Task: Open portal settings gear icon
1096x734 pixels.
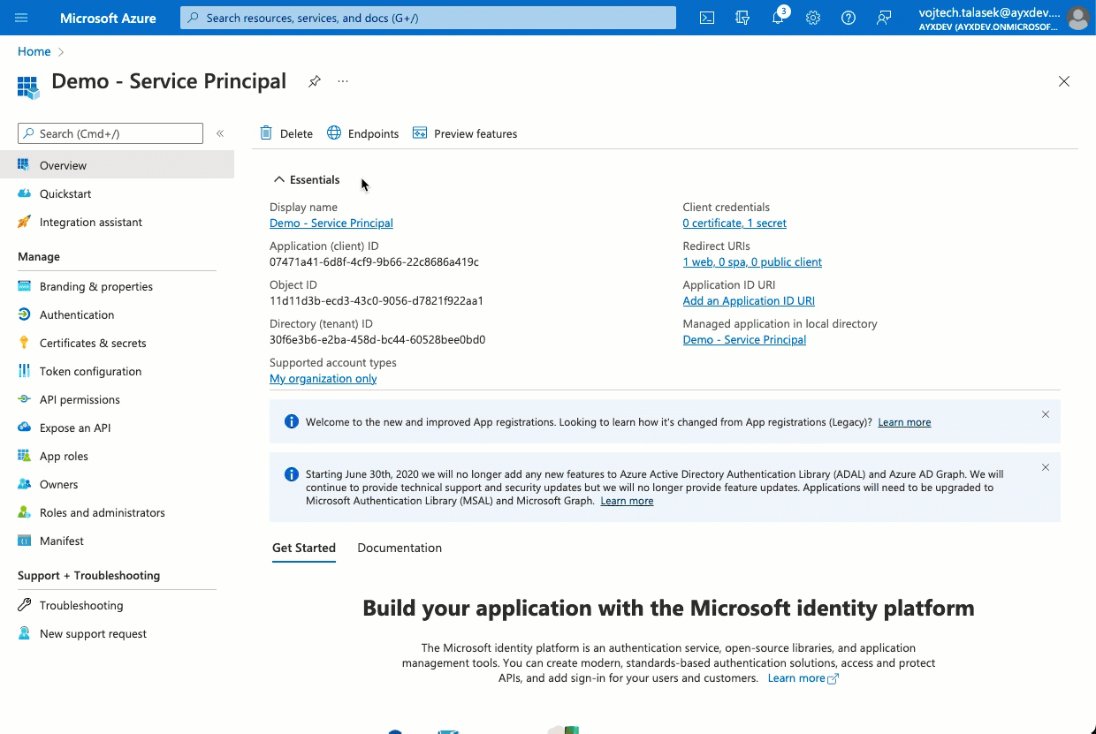Action: pos(813,18)
